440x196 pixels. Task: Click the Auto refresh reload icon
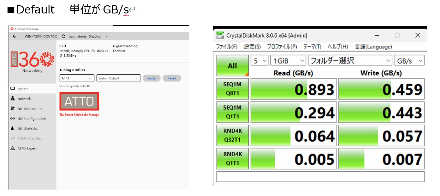64,36
